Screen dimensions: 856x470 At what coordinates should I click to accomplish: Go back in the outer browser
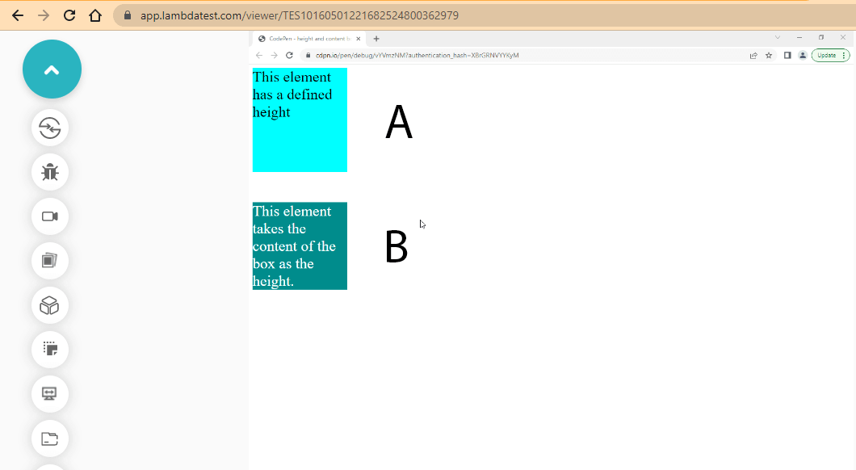point(18,15)
